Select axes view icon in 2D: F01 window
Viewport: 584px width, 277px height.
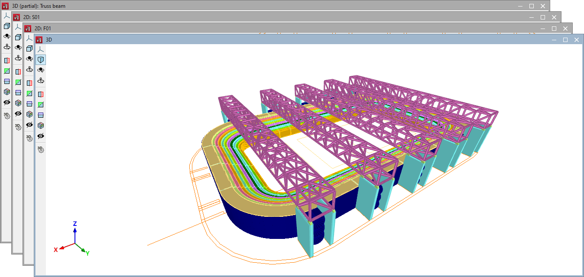29,38
